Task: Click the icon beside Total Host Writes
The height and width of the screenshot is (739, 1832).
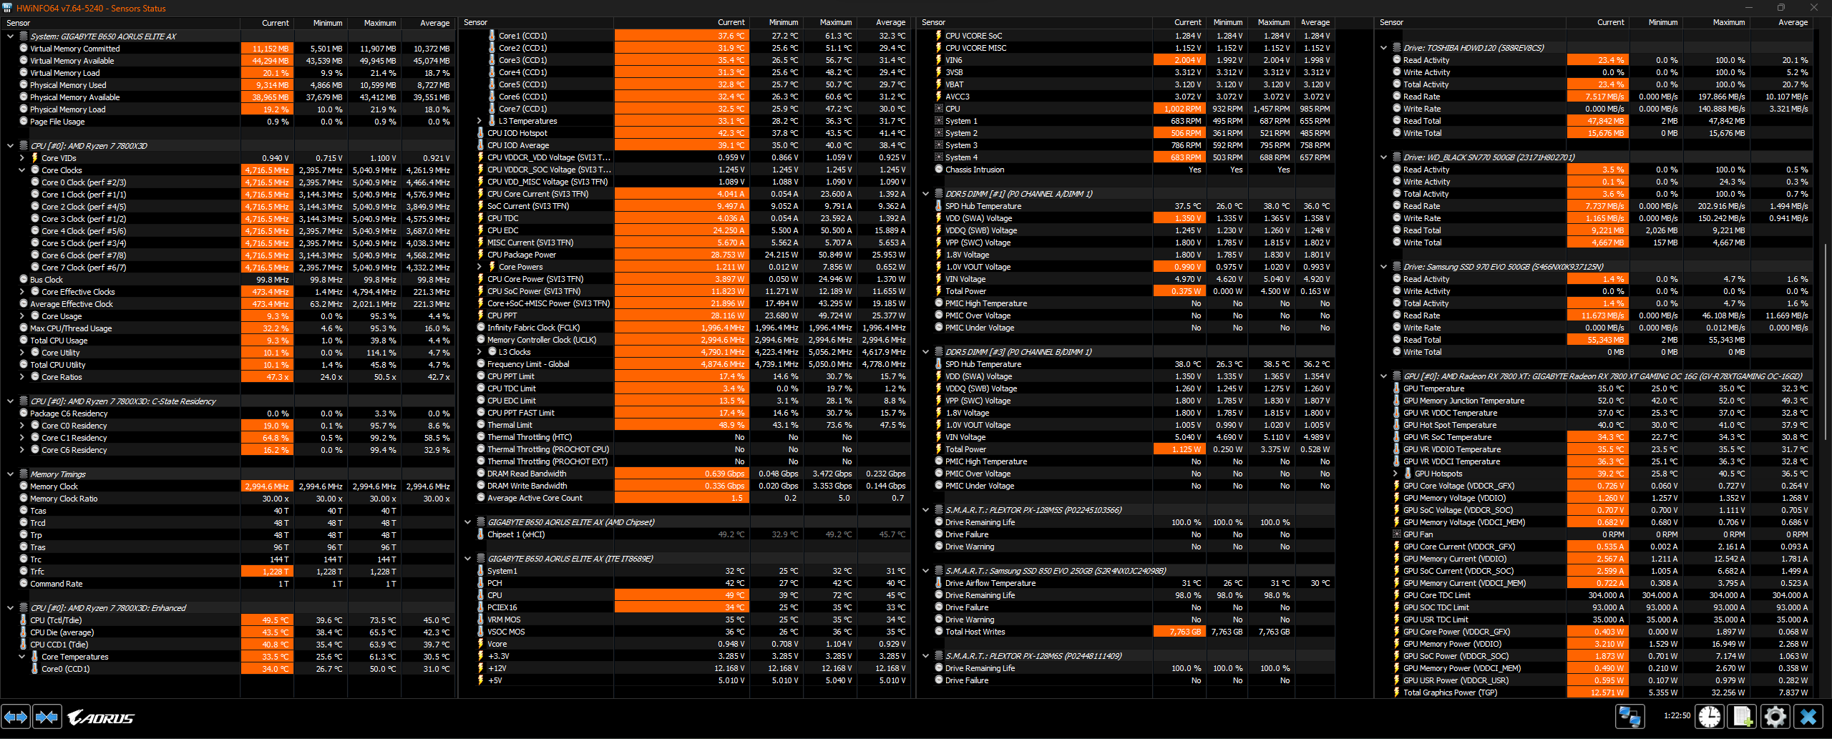Action: pos(939,632)
